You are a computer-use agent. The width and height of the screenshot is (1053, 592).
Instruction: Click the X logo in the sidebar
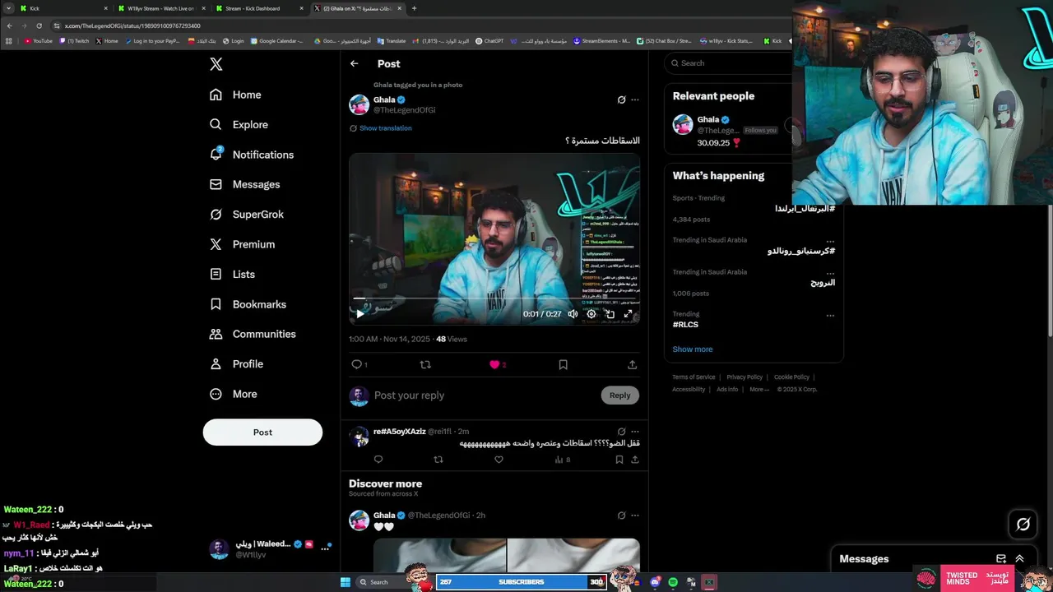[x=216, y=64]
